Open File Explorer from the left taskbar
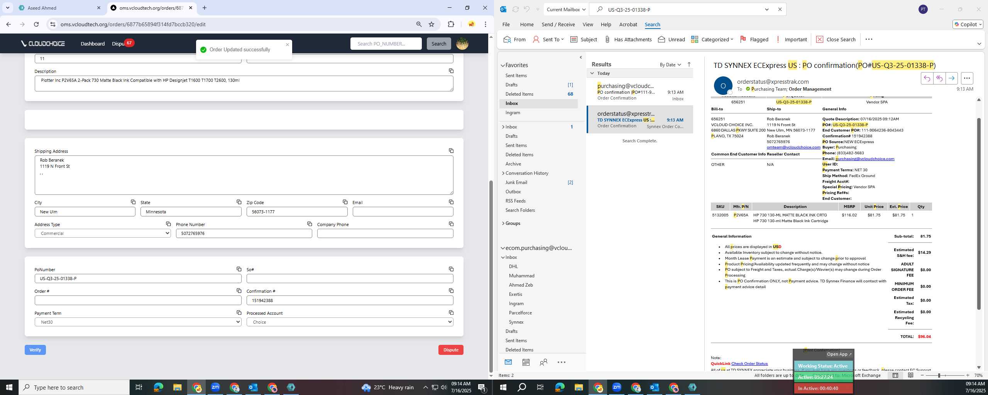 click(177, 387)
